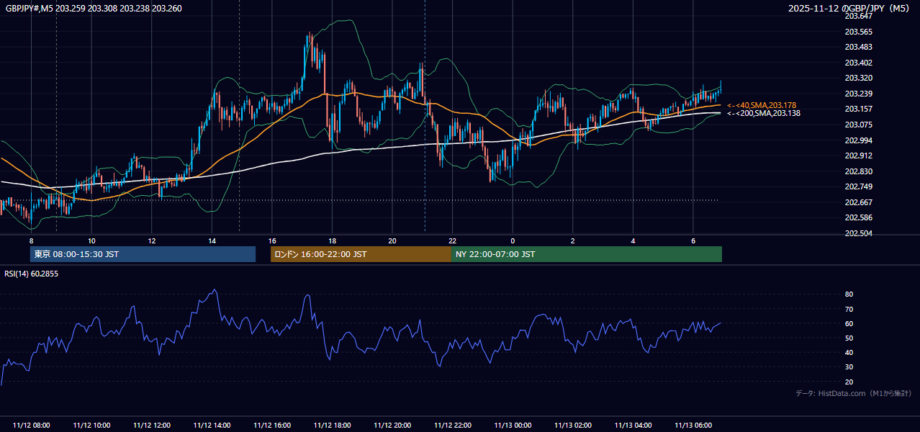The width and height of the screenshot is (920, 432).
Task: Click RSI scale level 60
Action: tap(849, 323)
